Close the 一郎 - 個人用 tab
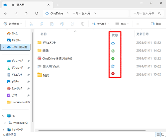 point(48,5)
